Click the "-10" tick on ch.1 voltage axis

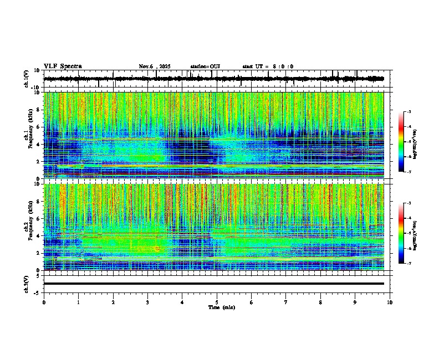pyautogui.click(x=37, y=88)
